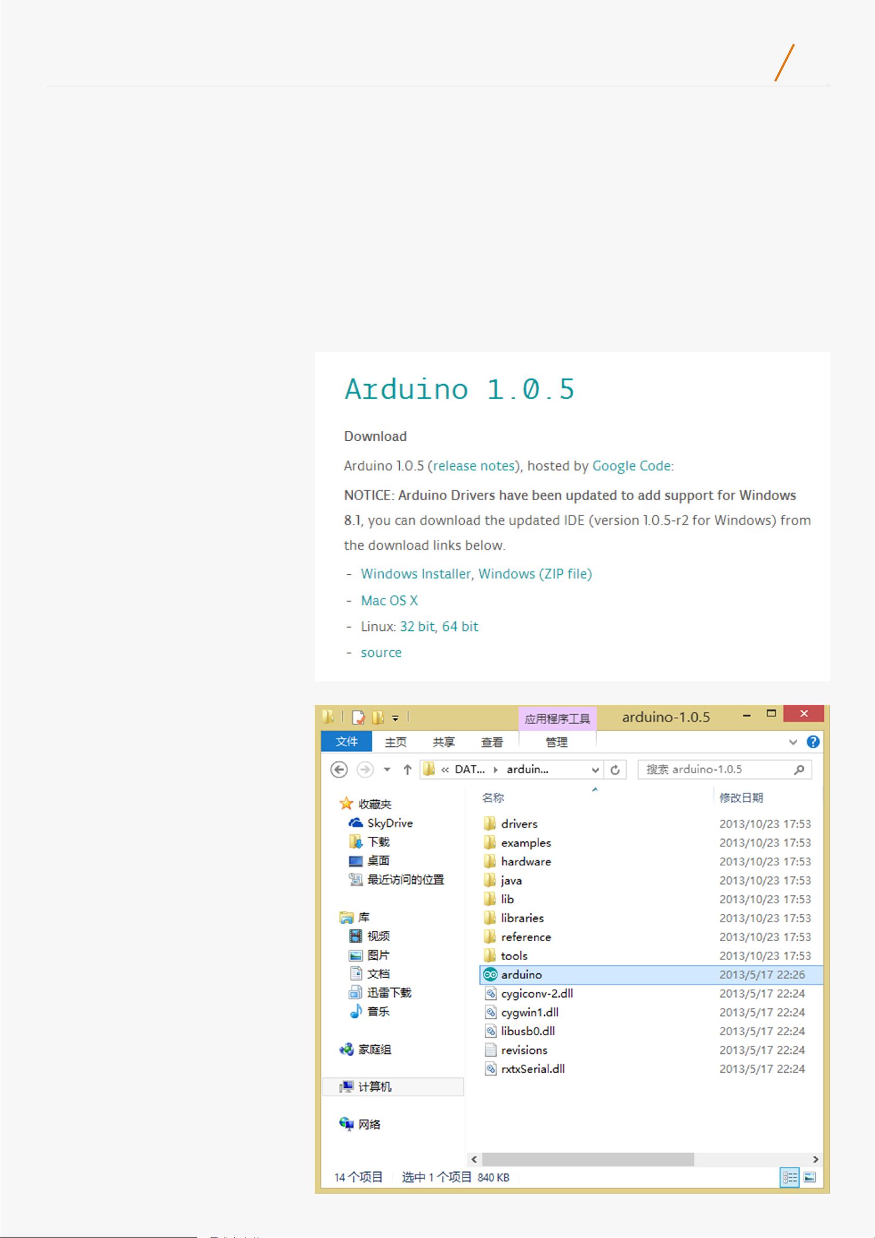The width and height of the screenshot is (875, 1238).
Task: Select 家庭组 in the navigation pane
Action: pos(374,1049)
